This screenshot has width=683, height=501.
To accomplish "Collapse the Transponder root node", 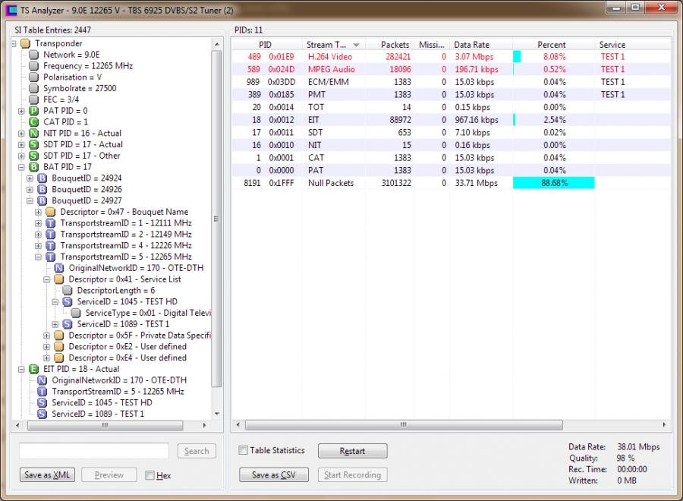I will [14, 43].
